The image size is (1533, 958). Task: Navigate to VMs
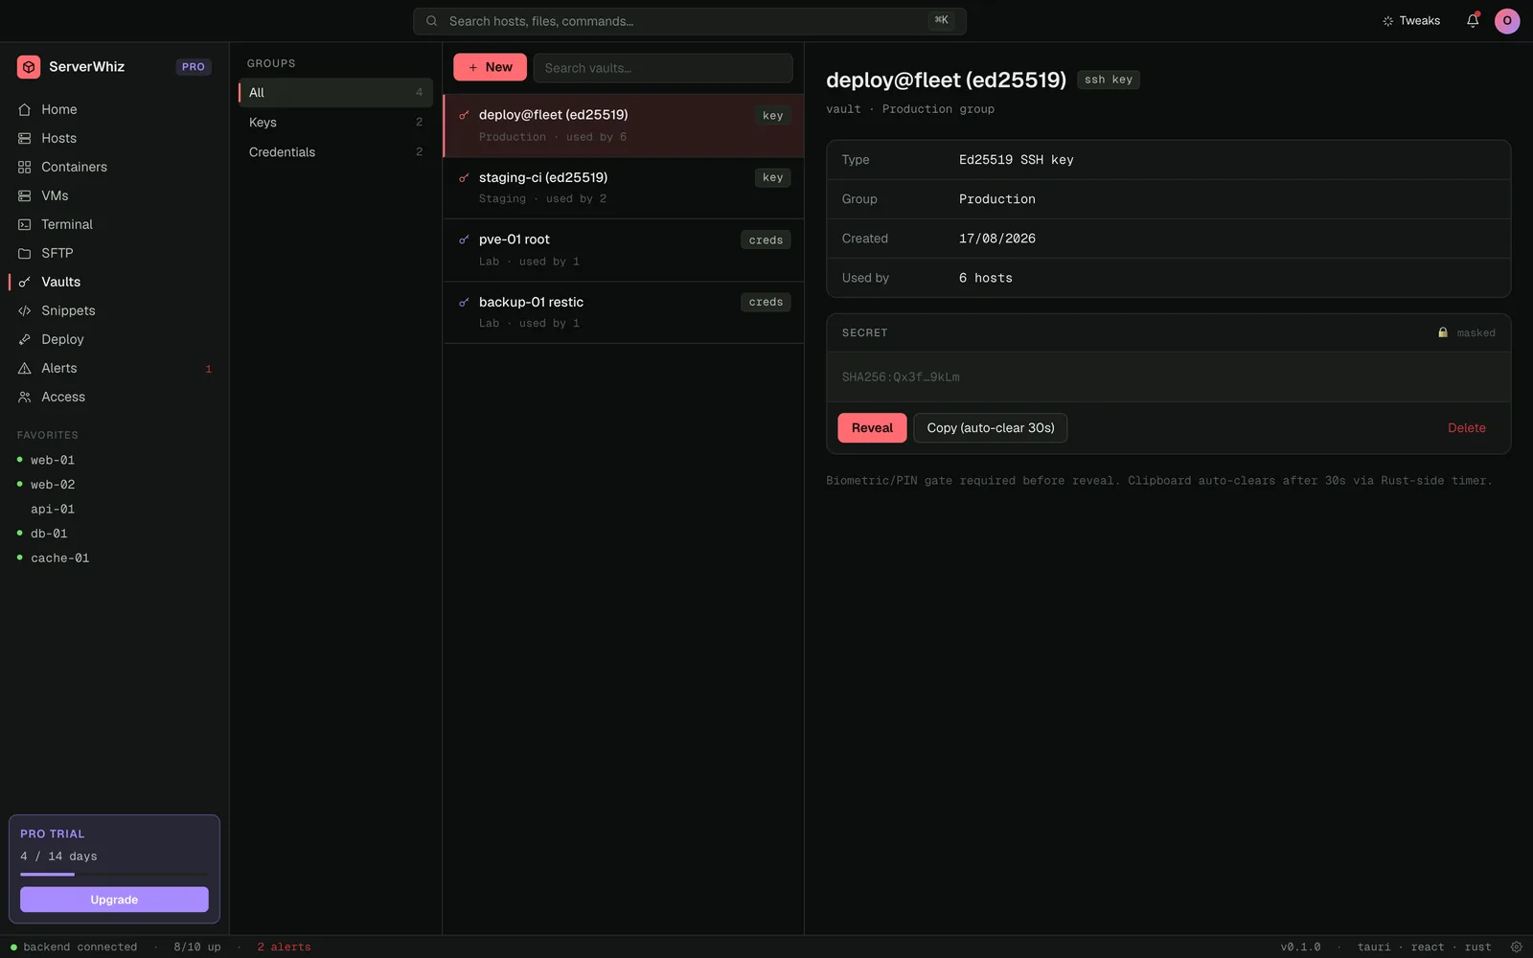pos(114,195)
